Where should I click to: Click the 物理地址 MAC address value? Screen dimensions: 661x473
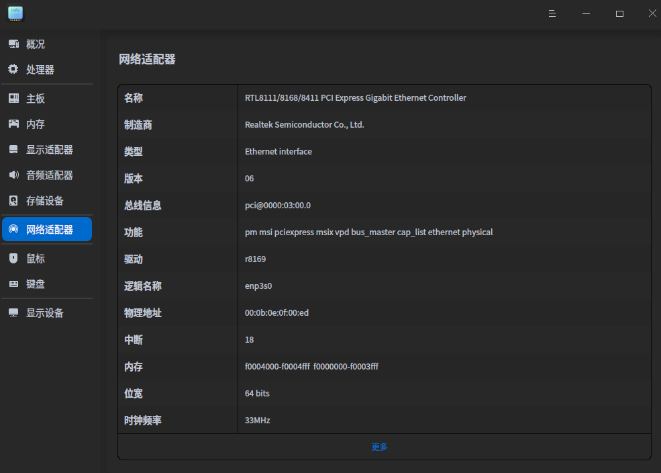pyautogui.click(x=276, y=313)
